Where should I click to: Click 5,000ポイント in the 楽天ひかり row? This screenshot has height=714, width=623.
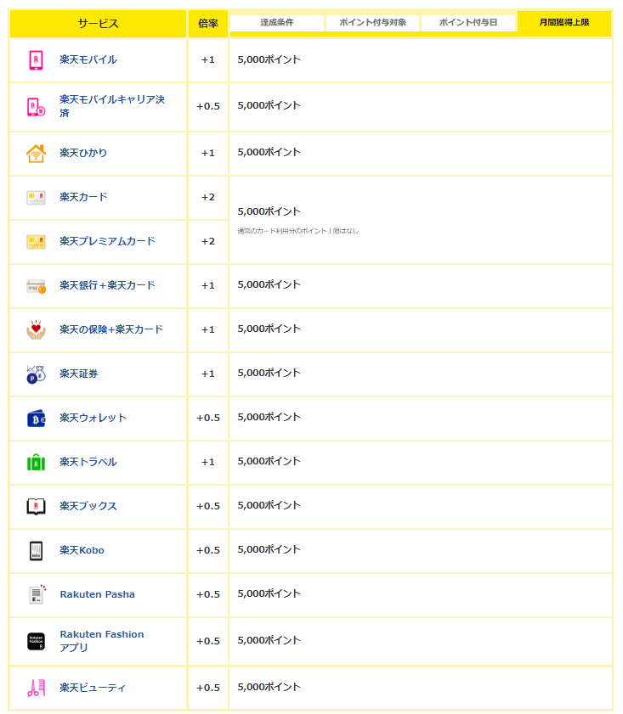[269, 152]
